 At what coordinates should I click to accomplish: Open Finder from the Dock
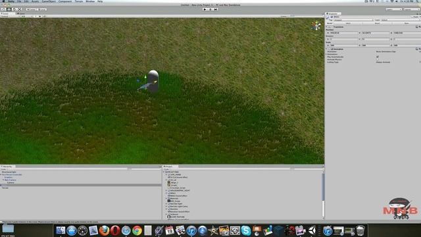[x=61, y=230]
